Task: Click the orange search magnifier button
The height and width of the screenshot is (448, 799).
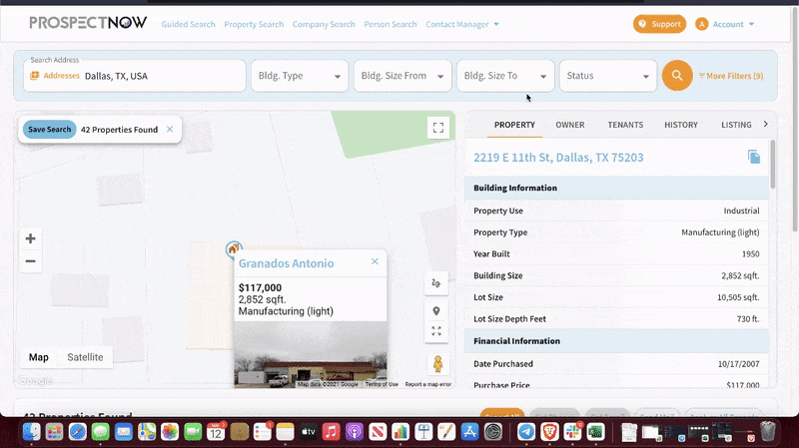Action: [x=677, y=76]
